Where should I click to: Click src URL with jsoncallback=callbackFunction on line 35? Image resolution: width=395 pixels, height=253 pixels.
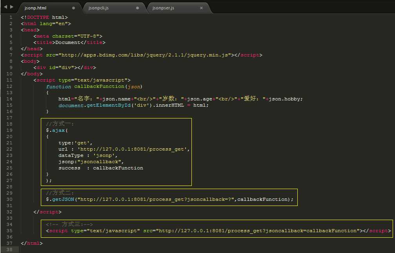pos(258,231)
